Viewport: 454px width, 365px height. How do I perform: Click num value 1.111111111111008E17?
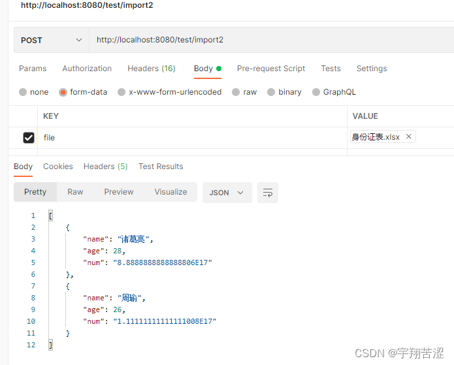165,322
